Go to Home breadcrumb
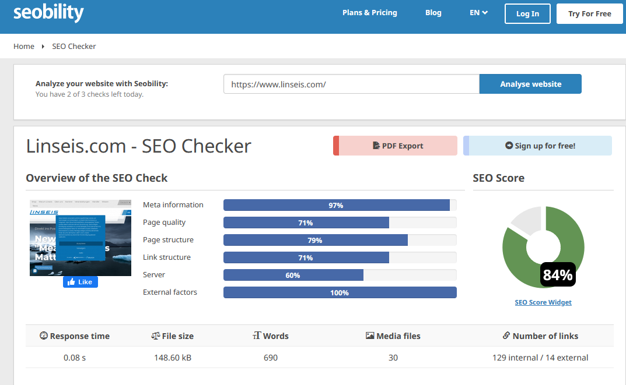Image resolution: width=626 pixels, height=385 pixels. [x=24, y=46]
